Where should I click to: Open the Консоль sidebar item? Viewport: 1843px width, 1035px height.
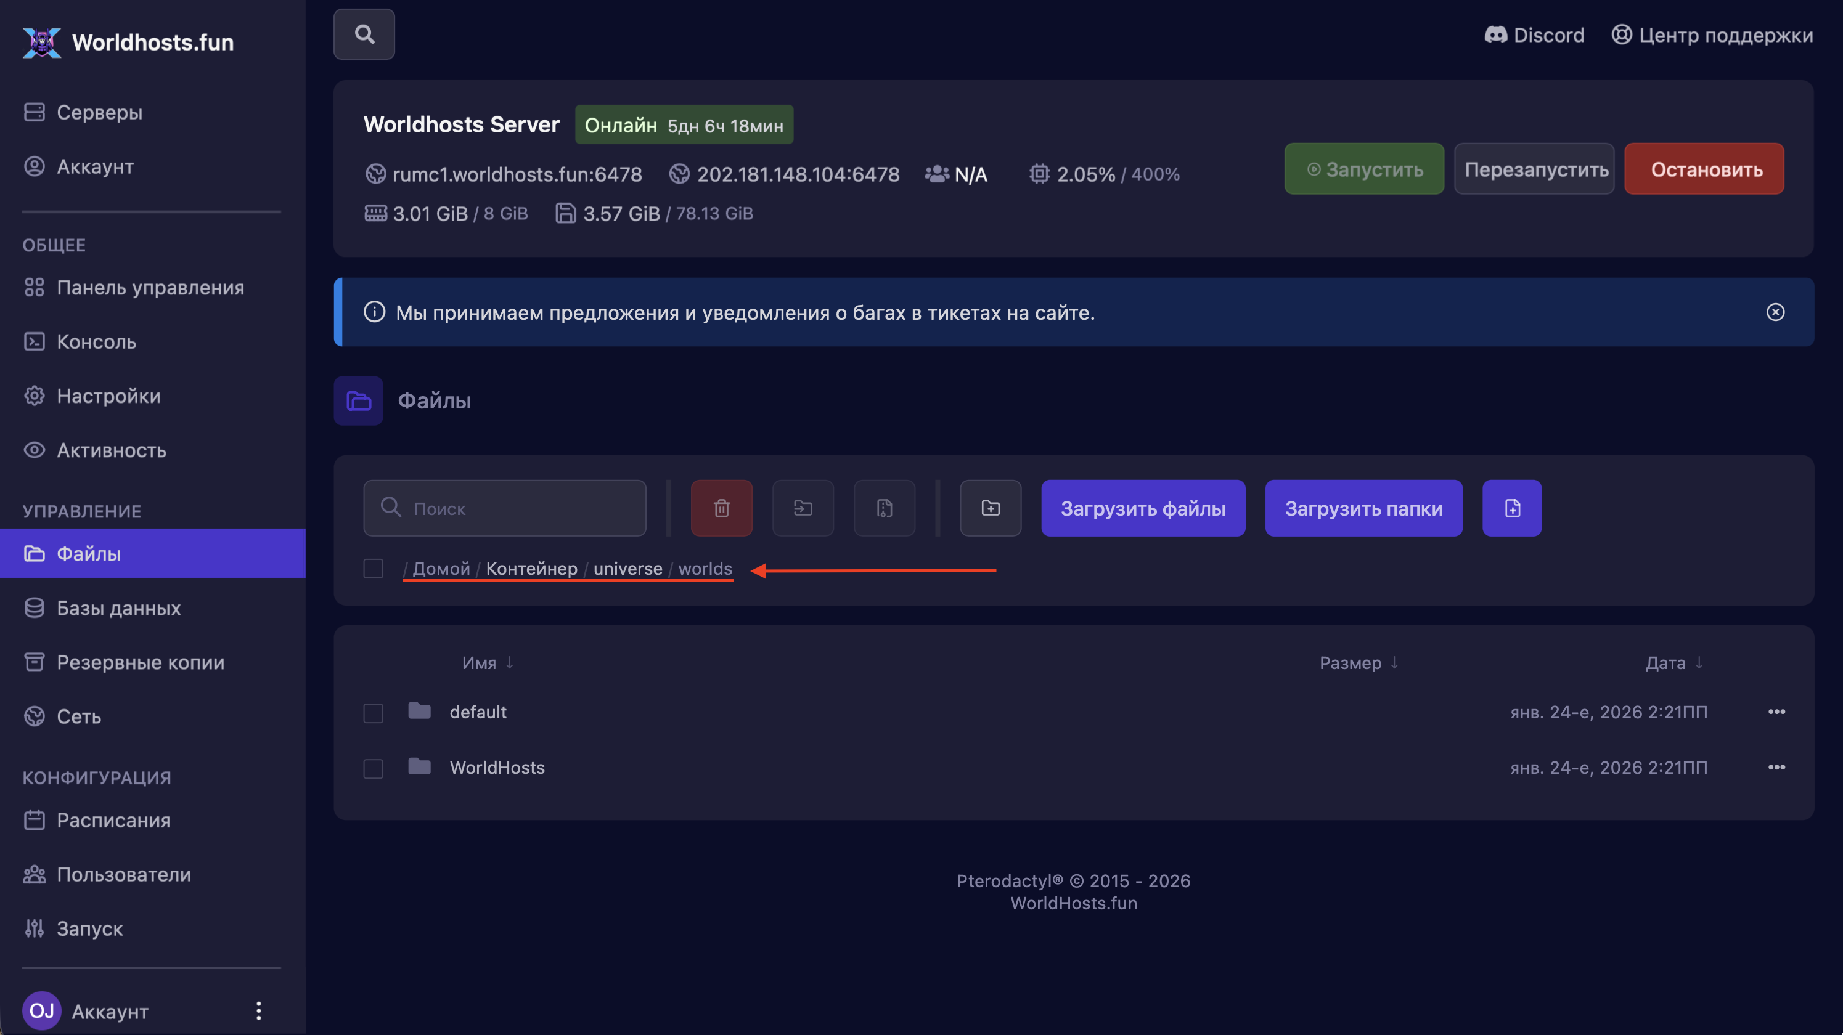tap(96, 341)
